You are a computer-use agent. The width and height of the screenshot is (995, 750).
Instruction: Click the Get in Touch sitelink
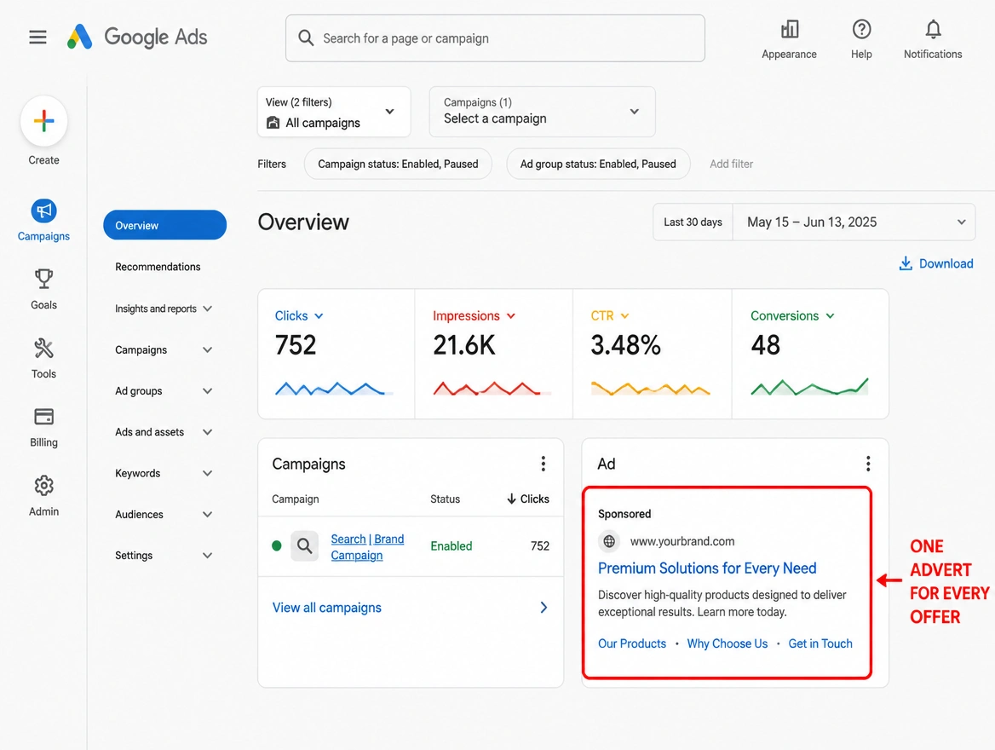(x=820, y=643)
